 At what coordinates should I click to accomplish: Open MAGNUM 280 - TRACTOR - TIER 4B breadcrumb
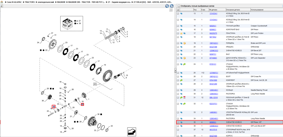[x=86, y=2]
